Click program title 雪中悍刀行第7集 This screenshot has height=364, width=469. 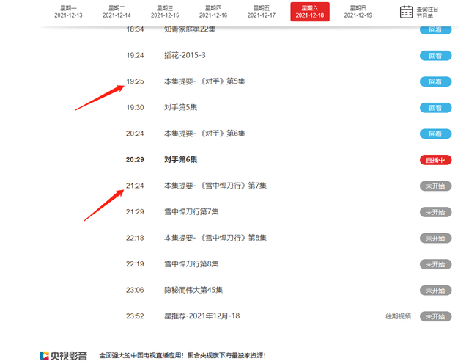191,212
